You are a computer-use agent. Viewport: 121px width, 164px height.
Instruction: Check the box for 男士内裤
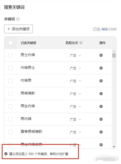tap(10, 55)
